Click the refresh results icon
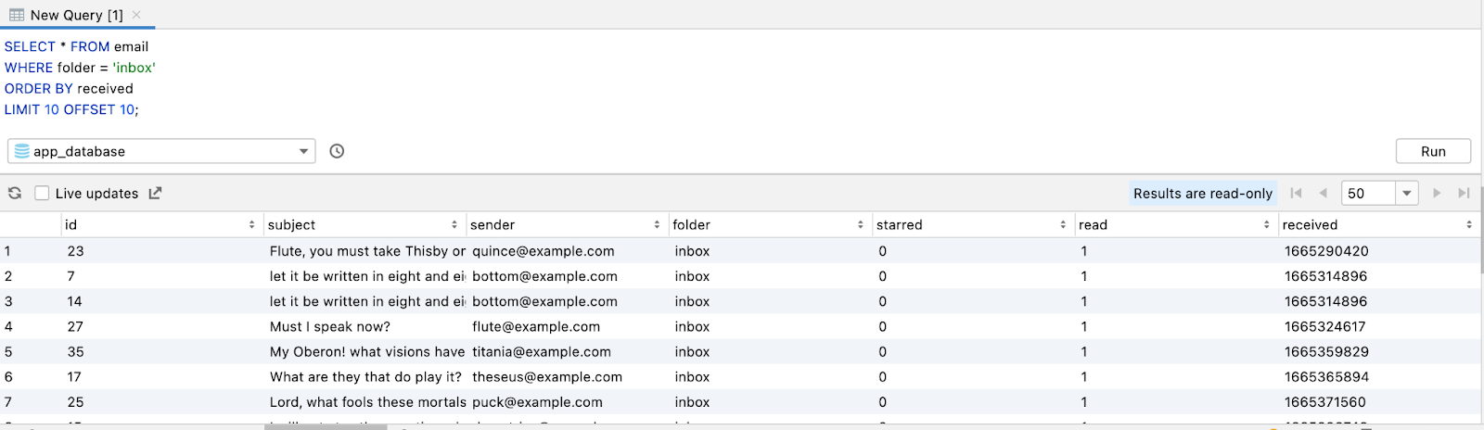This screenshot has height=430, width=1484. point(15,193)
